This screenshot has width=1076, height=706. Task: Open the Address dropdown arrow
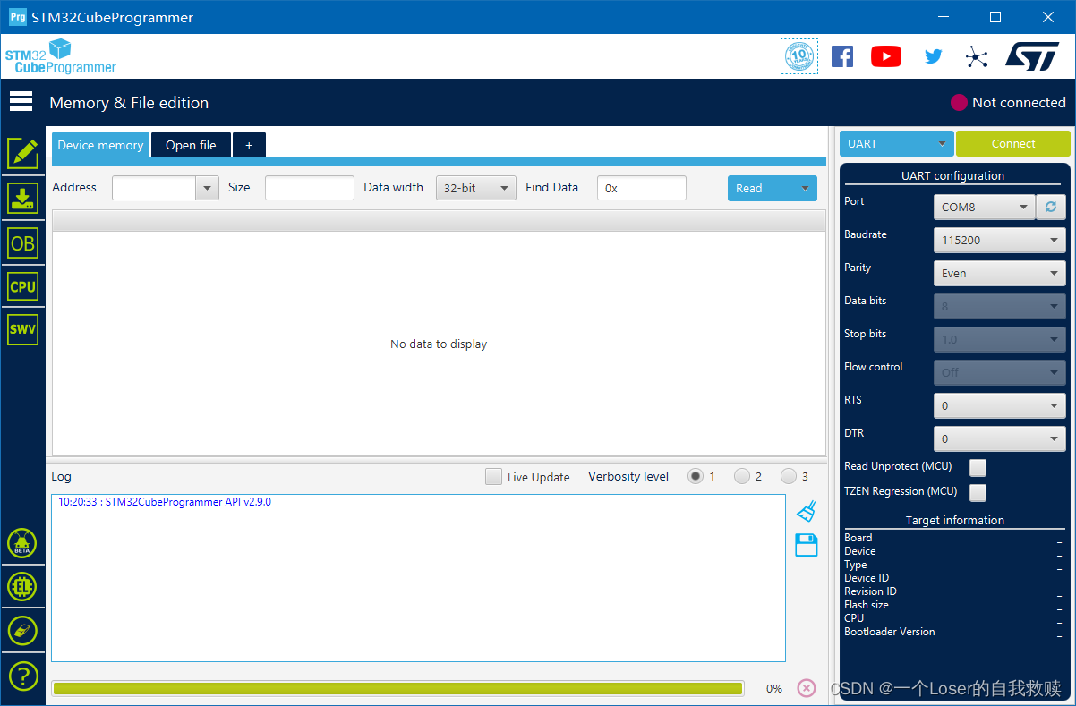click(208, 188)
